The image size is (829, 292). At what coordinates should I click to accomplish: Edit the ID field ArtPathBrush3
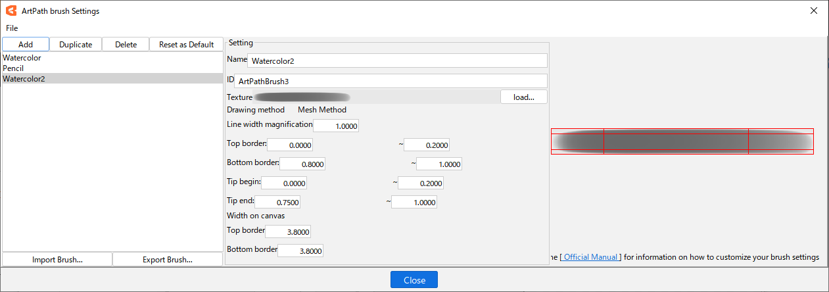point(391,81)
